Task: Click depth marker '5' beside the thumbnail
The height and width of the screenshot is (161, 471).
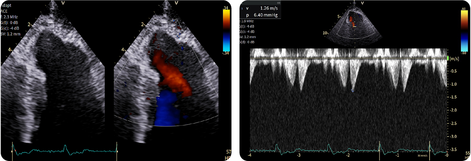Action: (338, 17)
